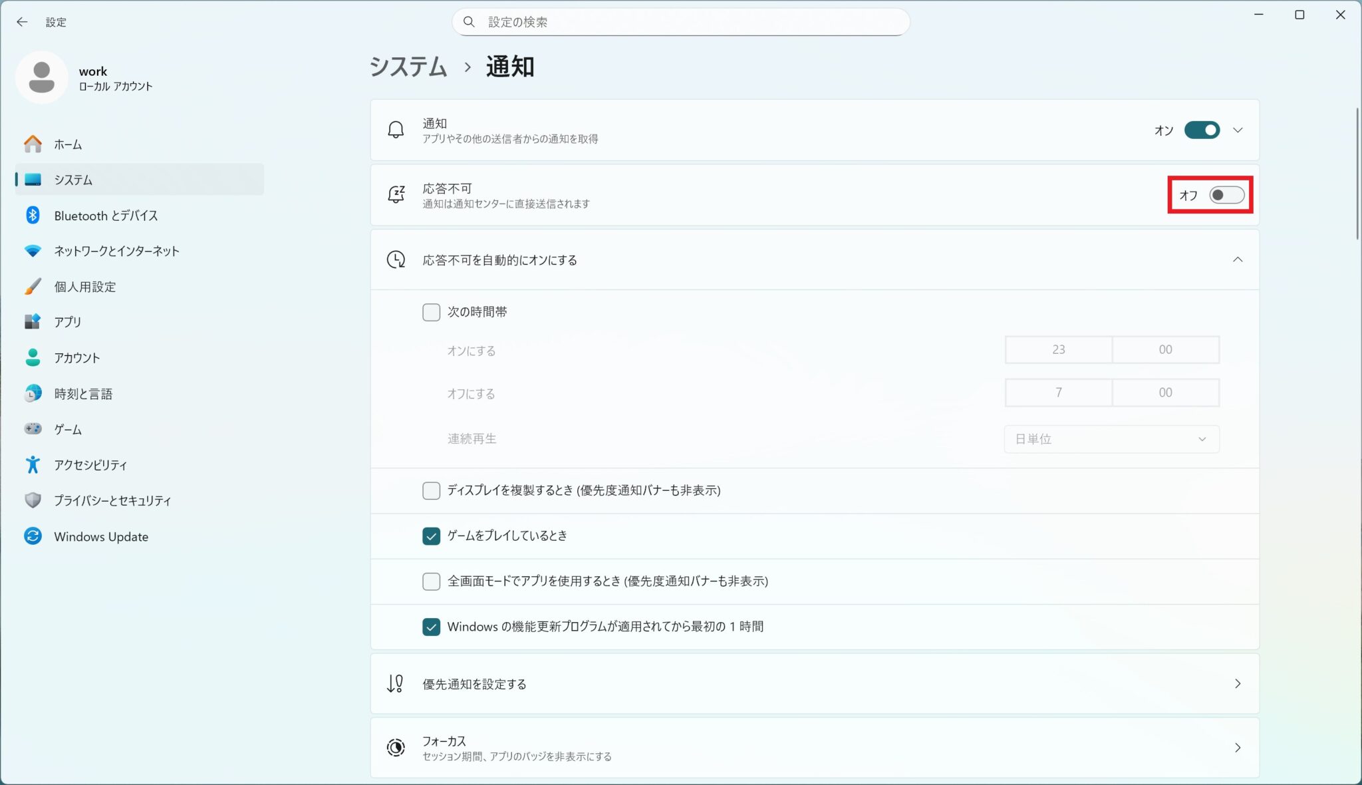Click the Windows Update sync icon
Screen dimensions: 1362x785
click(x=33, y=536)
